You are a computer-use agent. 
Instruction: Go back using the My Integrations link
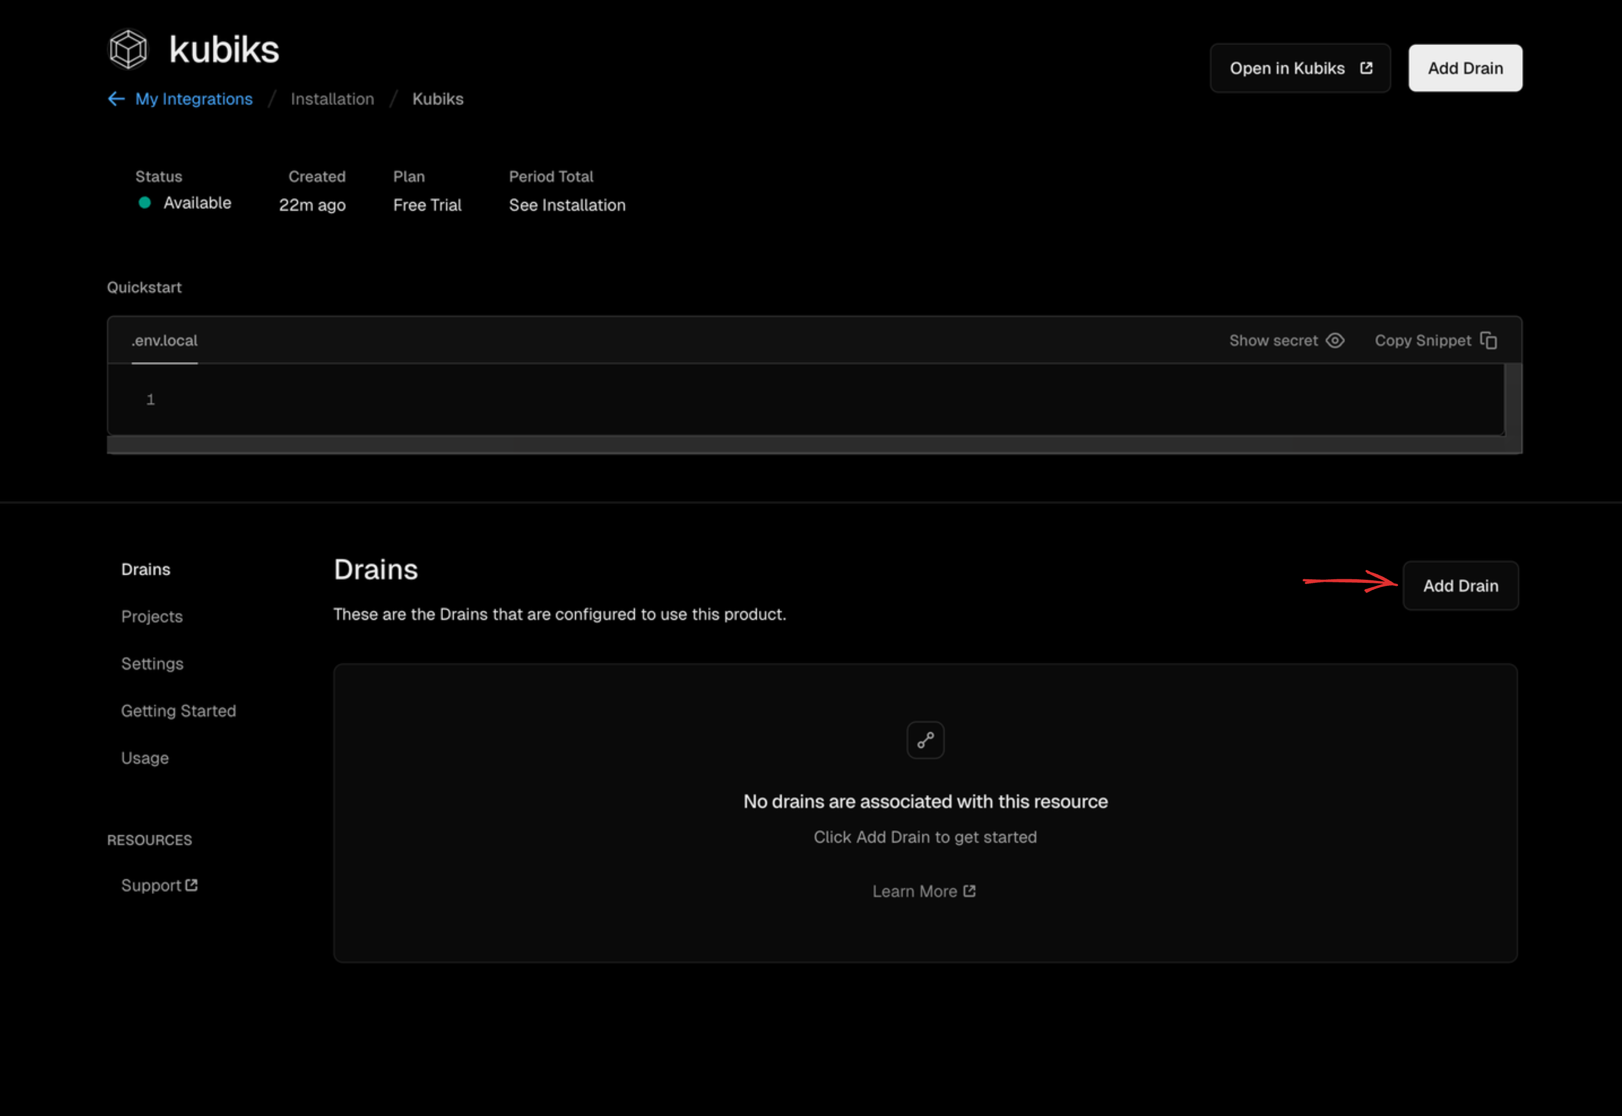(194, 99)
